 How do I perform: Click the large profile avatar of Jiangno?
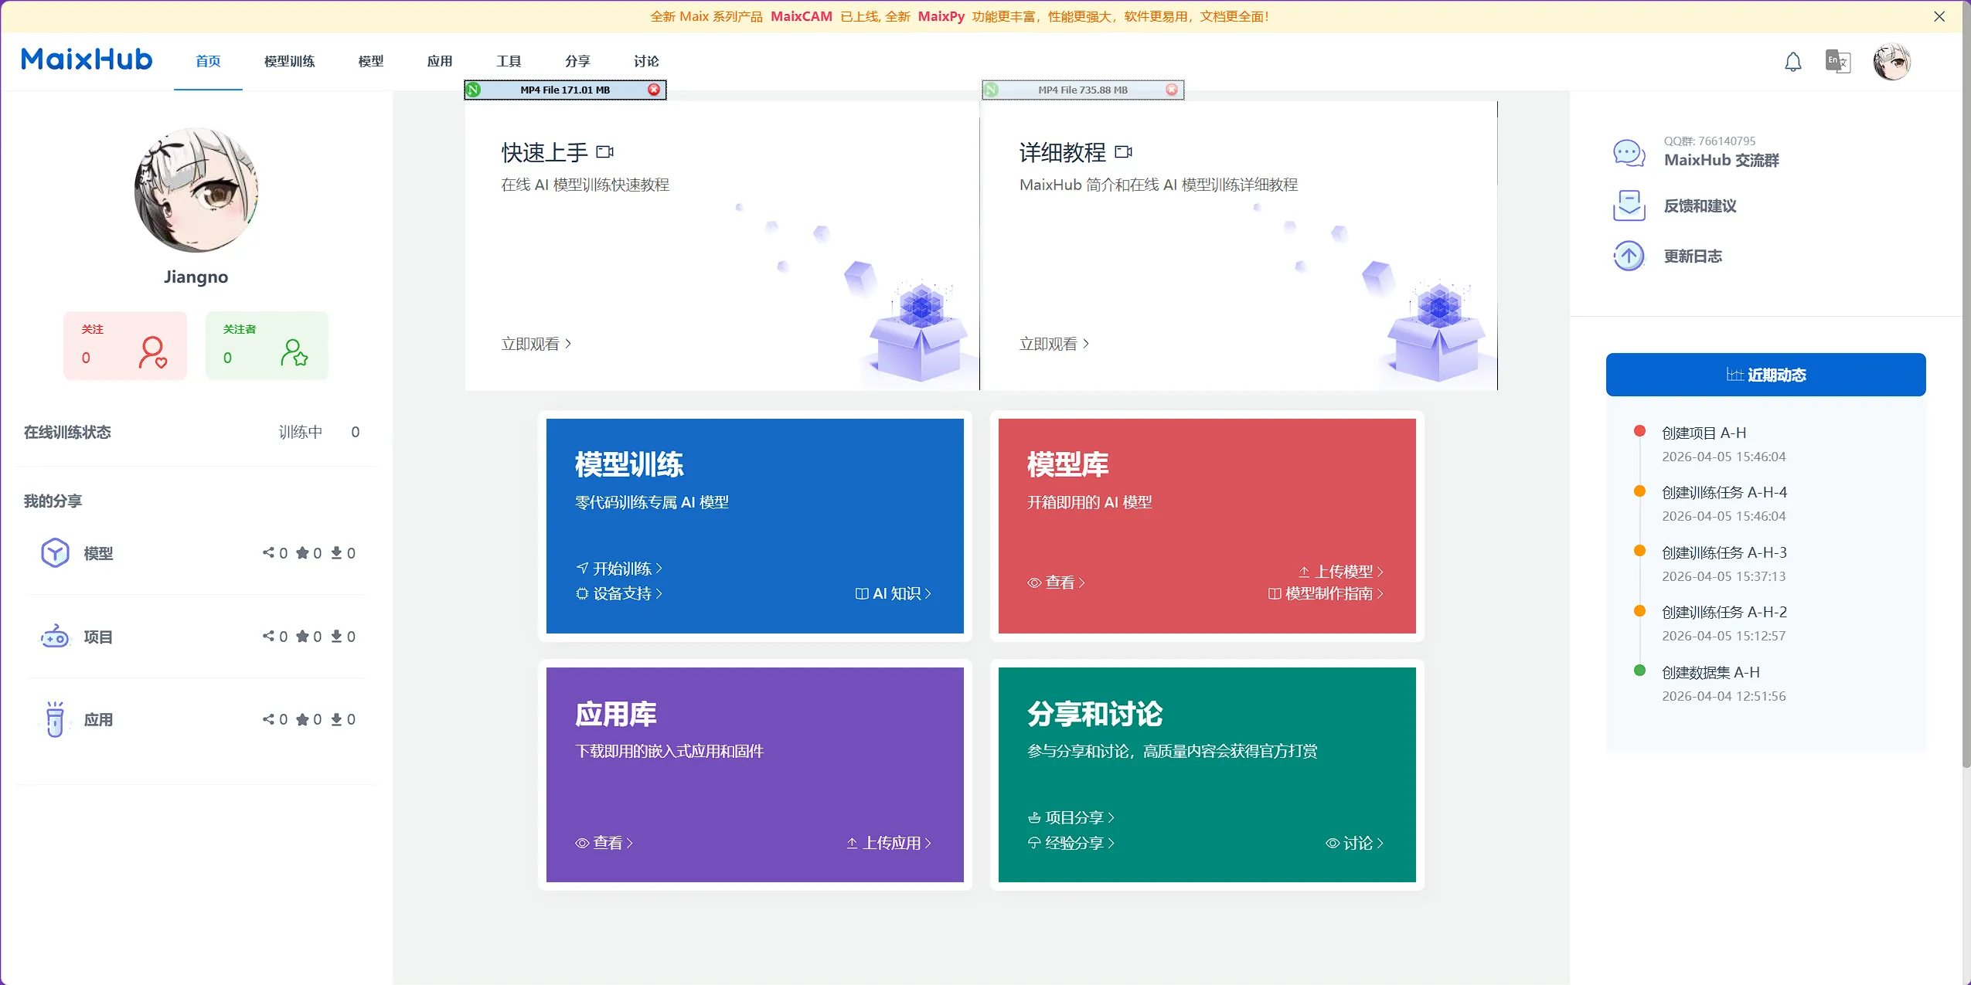pyautogui.click(x=196, y=191)
